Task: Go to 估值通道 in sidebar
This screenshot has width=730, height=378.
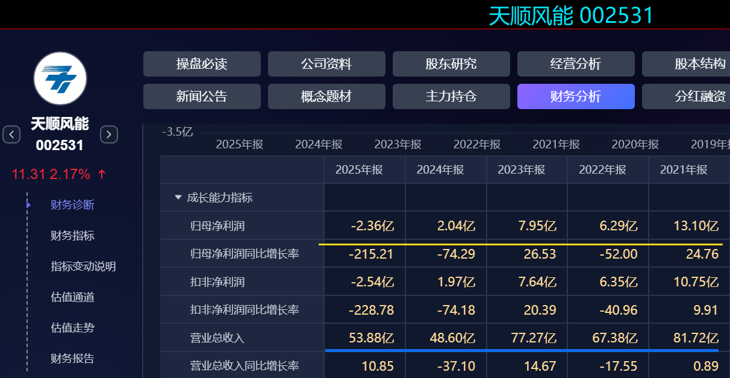Action: (72, 297)
